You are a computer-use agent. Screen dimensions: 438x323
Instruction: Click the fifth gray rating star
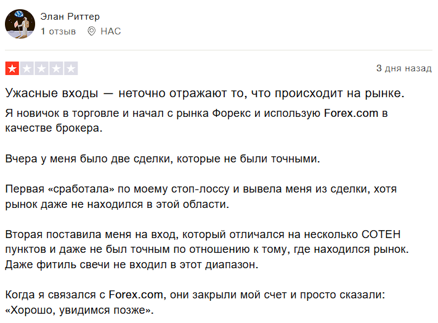click(71, 68)
